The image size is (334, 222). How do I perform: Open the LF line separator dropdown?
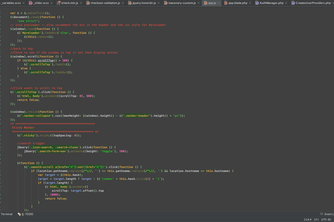pyautogui.click(x=316, y=220)
